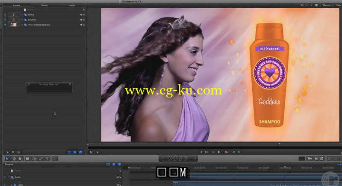Toggle masks display button in Timeline header

(108, 164)
